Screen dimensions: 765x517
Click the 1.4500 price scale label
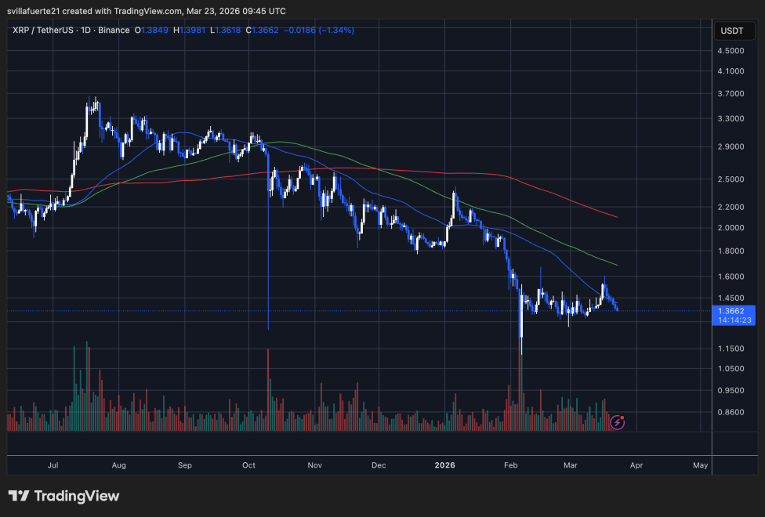pos(731,298)
